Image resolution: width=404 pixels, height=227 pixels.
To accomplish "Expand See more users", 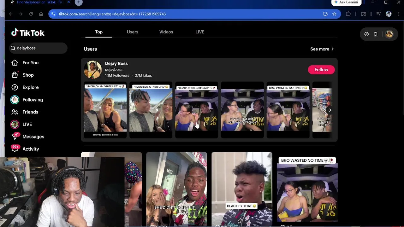I will (x=322, y=49).
